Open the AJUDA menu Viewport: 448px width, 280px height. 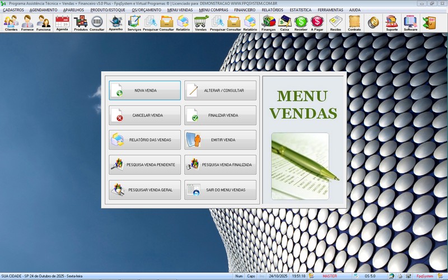coord(354,10)
